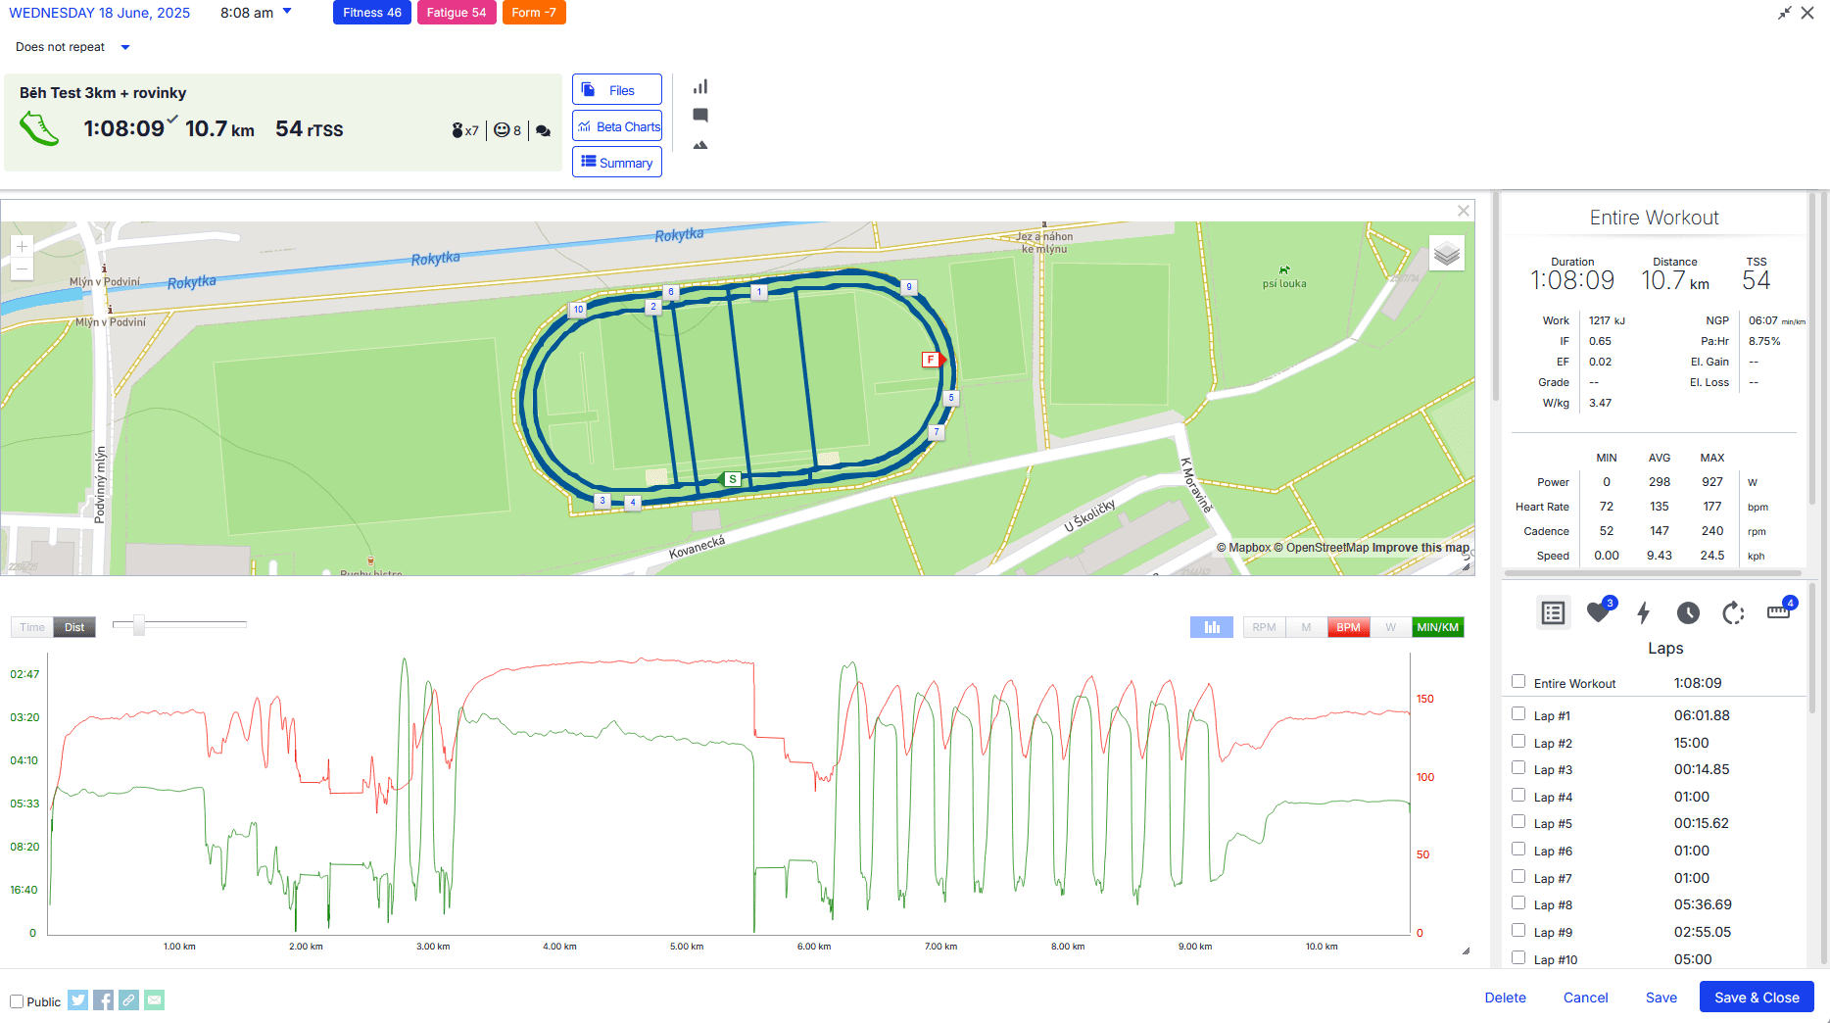Share workout on Facebook
Screen dimensions: 1830x1023
103,999
